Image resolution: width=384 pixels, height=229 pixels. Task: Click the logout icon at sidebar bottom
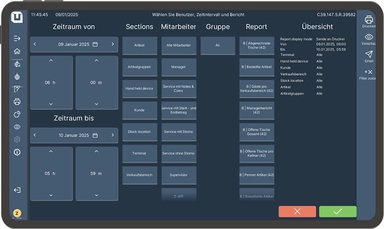pos(17,190)
